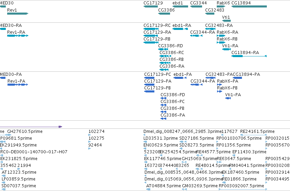Click the Vti1-PA protein feature
The width and height of the screenshot is (290, 191).
[228, 98]
